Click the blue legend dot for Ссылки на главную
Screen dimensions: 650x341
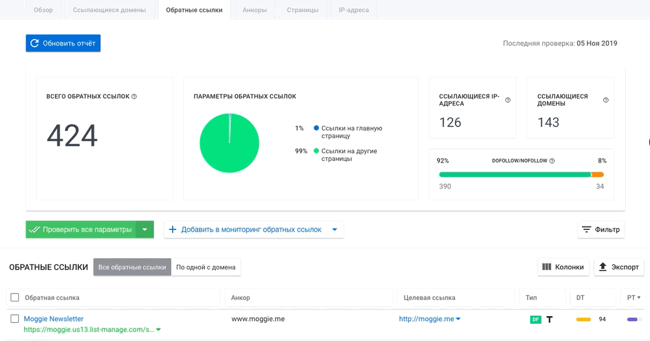tap(316, 128)
